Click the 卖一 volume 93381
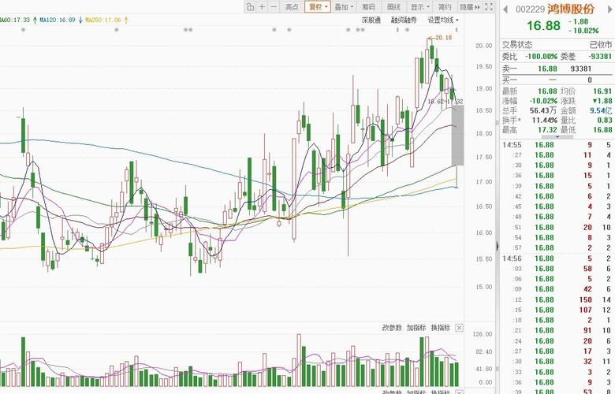Viewport: 615px width, 394px height. 580,69
